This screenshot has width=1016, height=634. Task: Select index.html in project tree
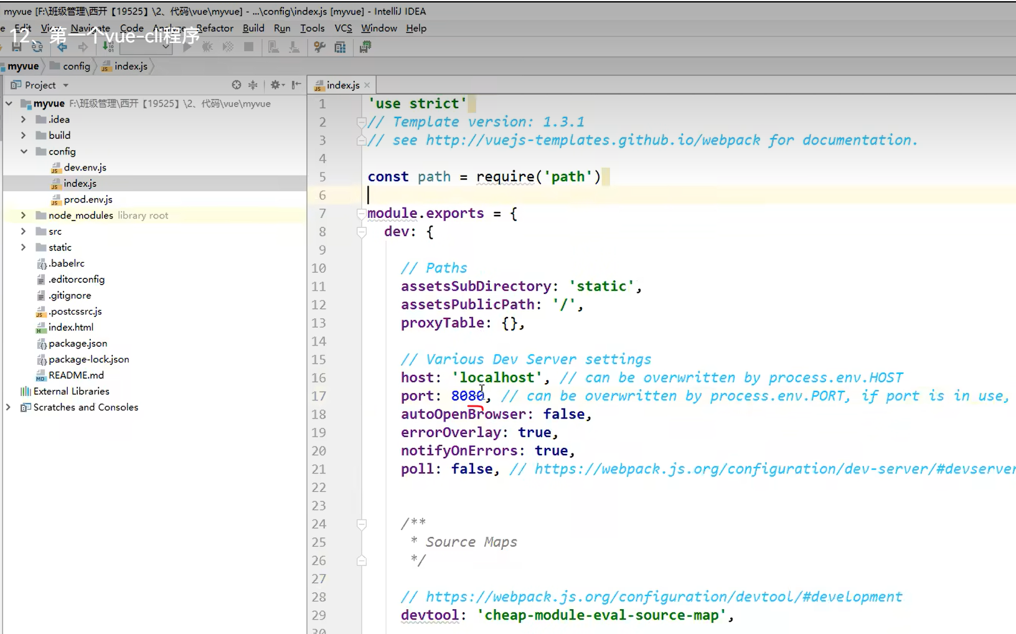(70, 327)
